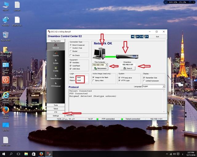The image size is (197, 157).
Task: Select Router connection type
Action: (71, 51)
